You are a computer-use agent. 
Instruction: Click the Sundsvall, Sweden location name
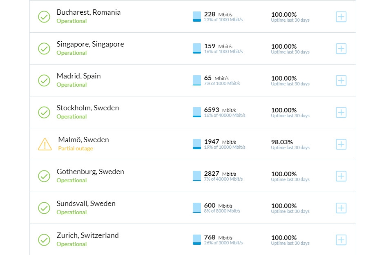tap(86, 204)
